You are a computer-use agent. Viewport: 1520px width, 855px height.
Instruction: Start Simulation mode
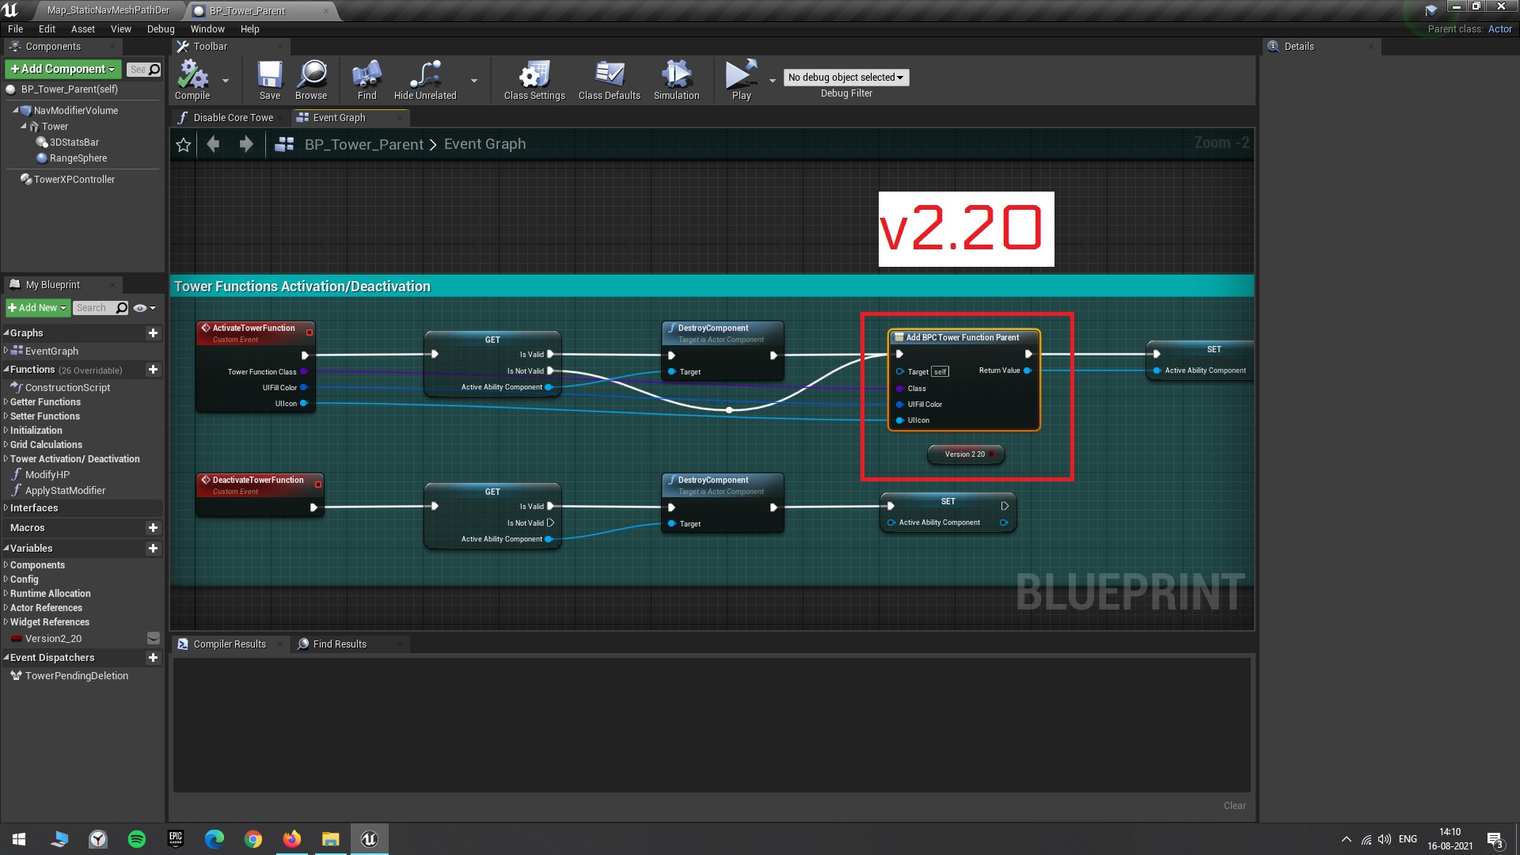pyautogui.click(x=676, y=79)
